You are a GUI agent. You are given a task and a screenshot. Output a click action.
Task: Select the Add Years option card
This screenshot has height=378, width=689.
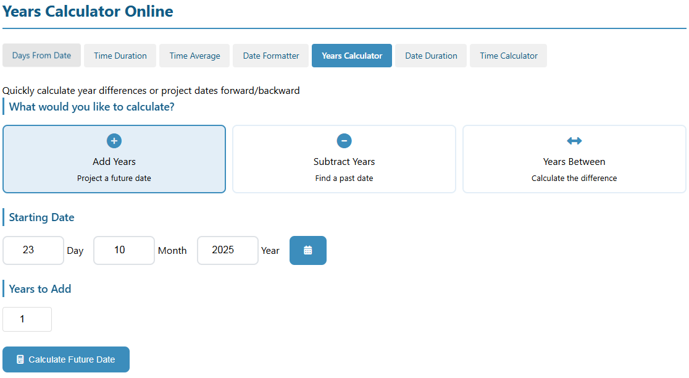[x=114, y=159]
